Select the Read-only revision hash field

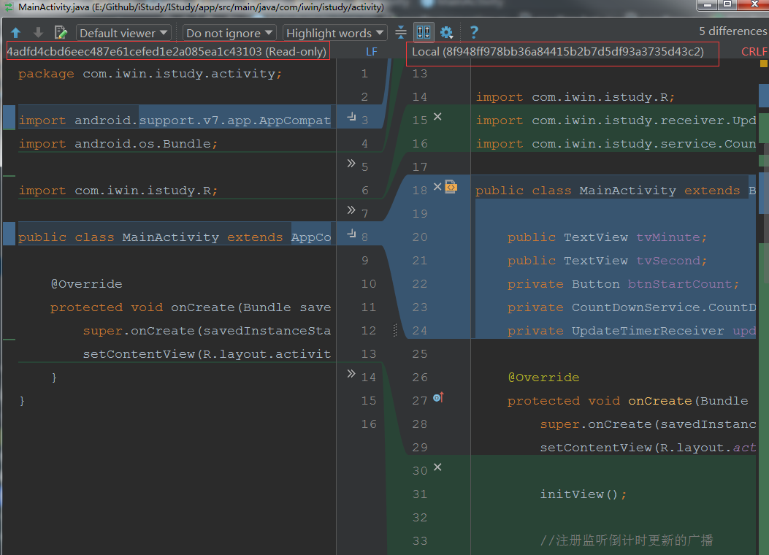pyautogui.click(x=167, y=51)
